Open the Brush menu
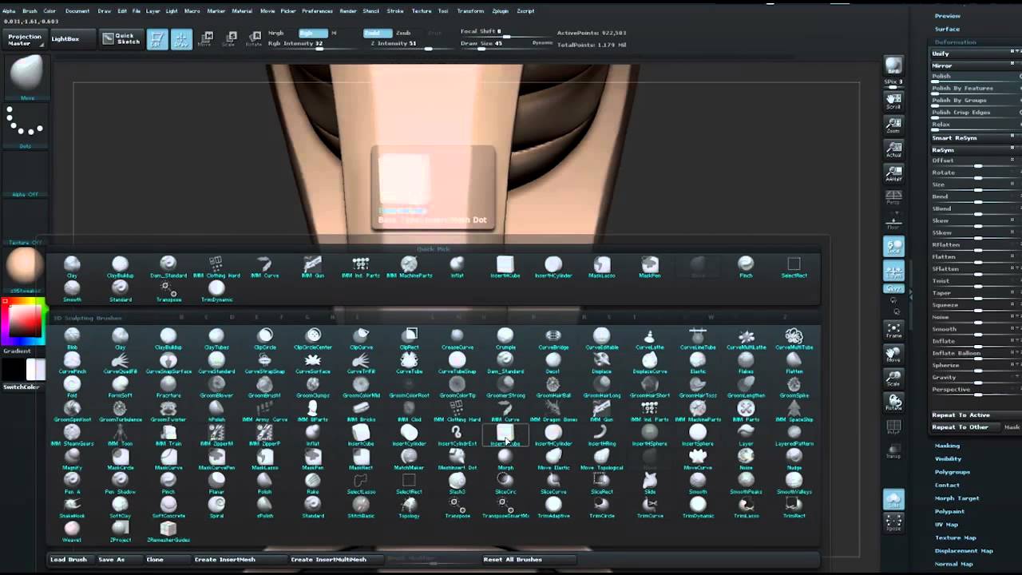This screenshot has height=575, width=1022. pos(30,11)
